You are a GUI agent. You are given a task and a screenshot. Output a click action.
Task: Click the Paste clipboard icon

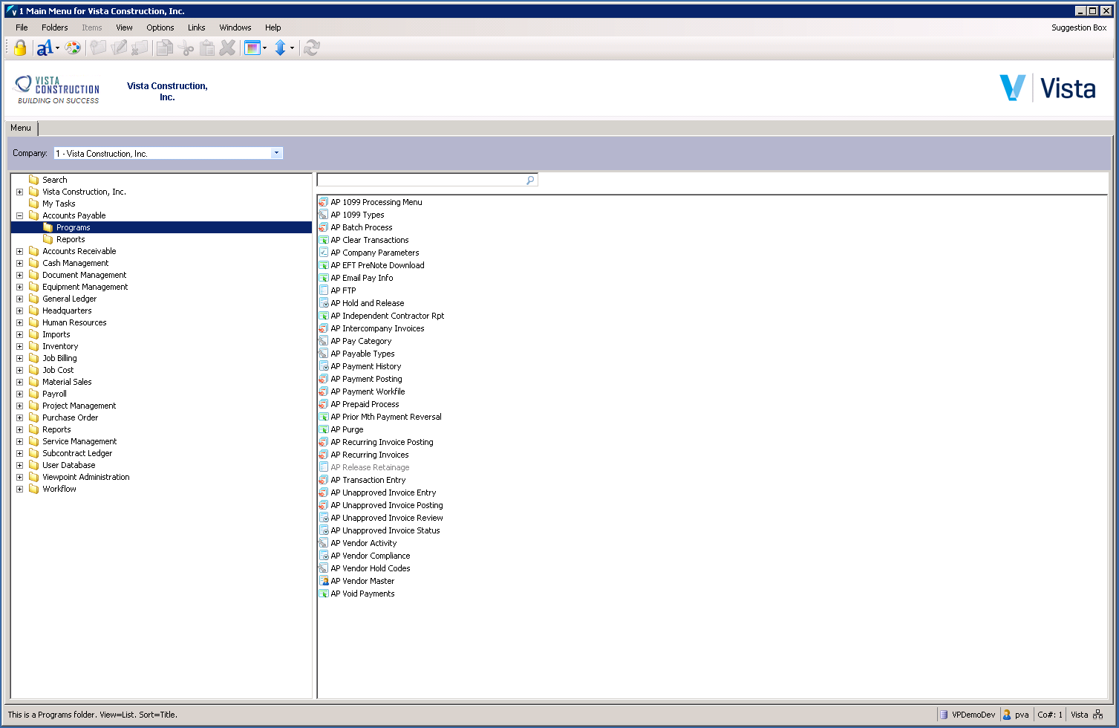(x=207, y=48)
